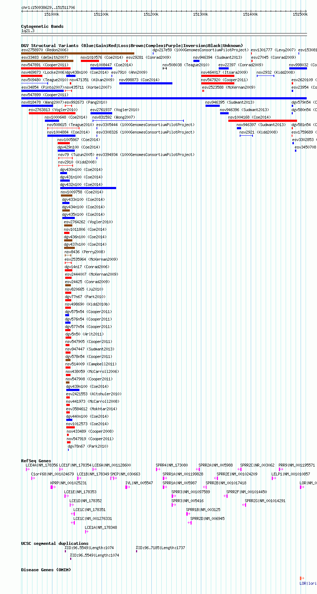Click the esv2421553 (Altshuler2010) label

(x=94, y=394)
